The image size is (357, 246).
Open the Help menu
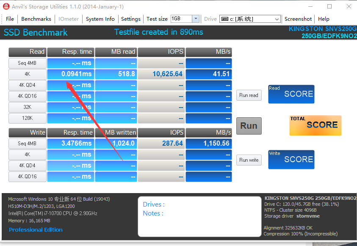pyautogui.click(x=324, y=19)
